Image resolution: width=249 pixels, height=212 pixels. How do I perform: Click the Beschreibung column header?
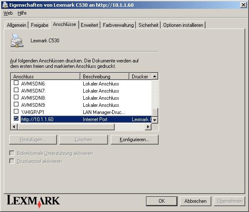(105, 77)
